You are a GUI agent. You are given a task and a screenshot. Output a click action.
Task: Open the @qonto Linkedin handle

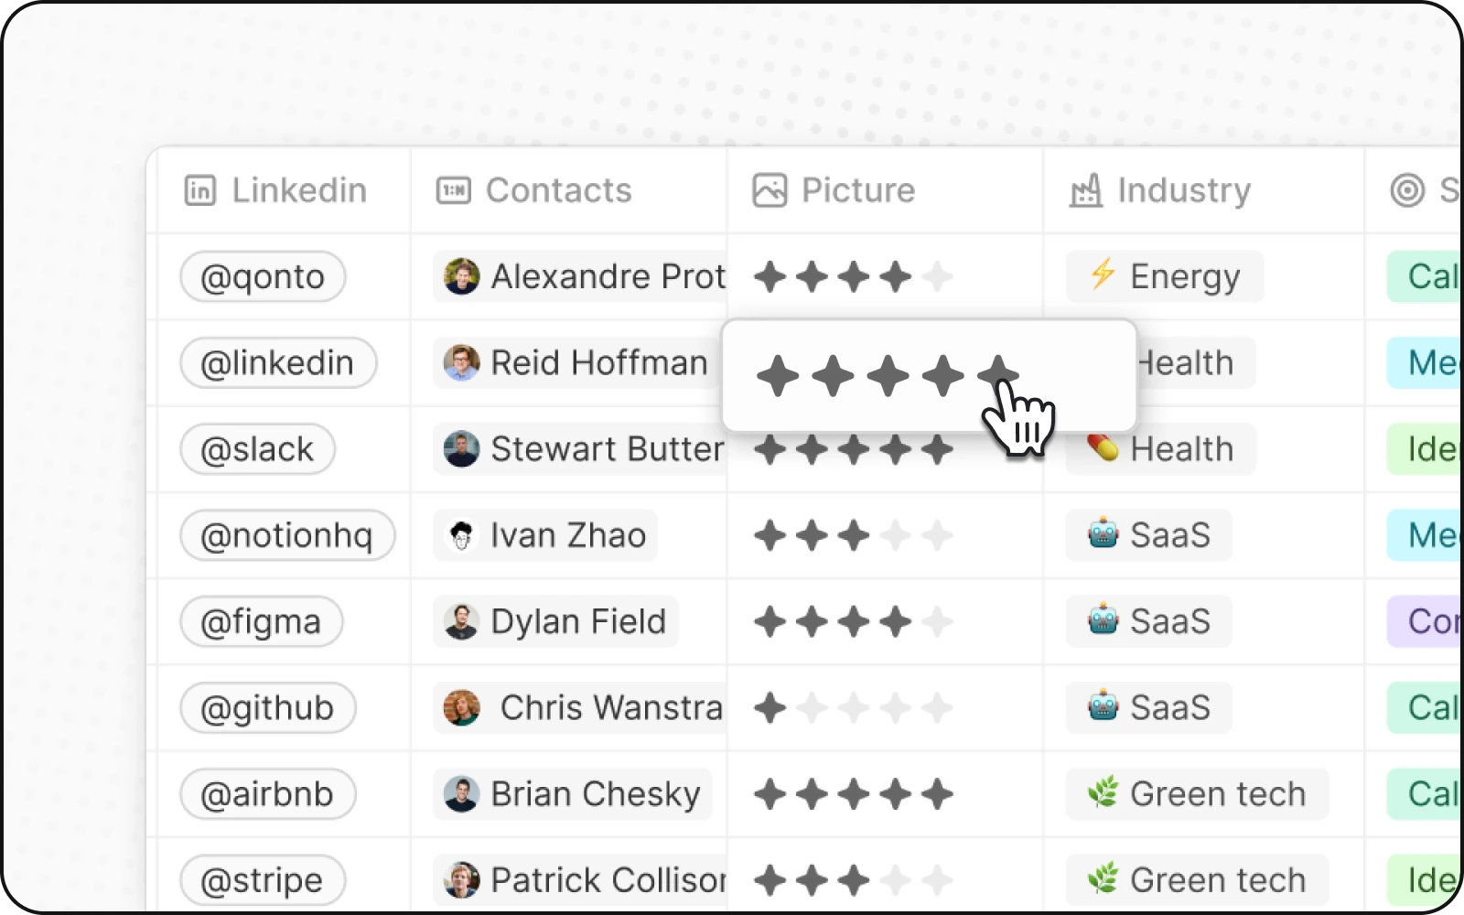pyautogui.click(x=262, y=276)
